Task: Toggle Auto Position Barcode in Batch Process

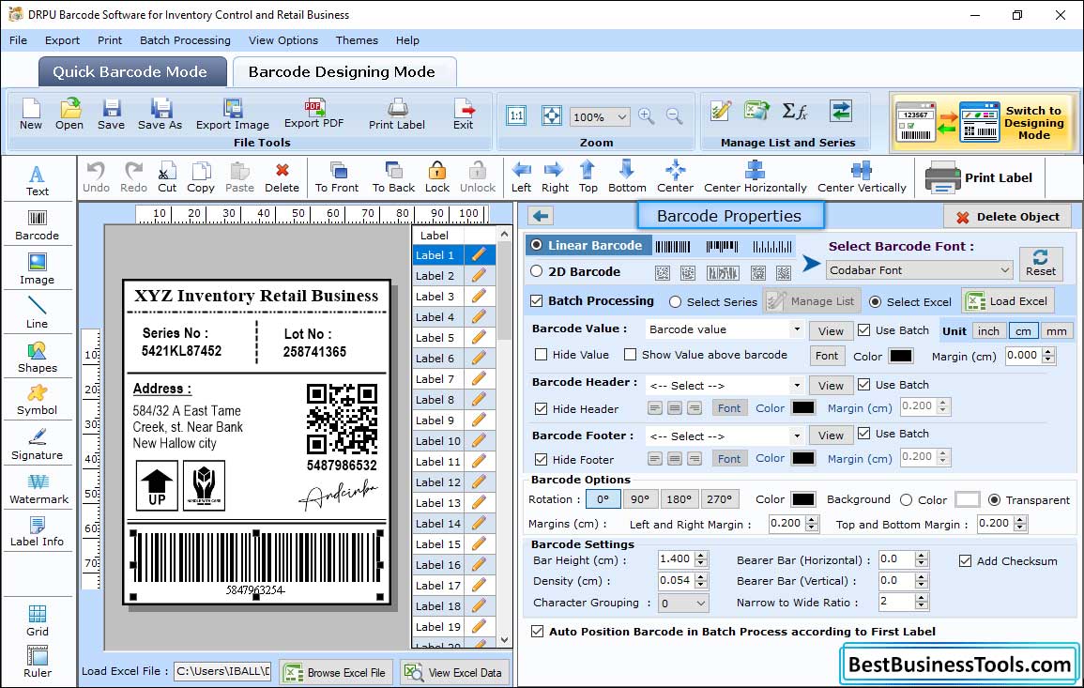Action: click(x=537, y=632)
